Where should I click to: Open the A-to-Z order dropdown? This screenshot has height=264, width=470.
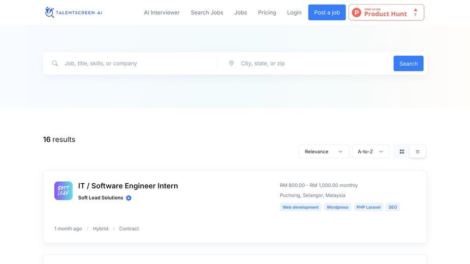[x=371, y=152]
